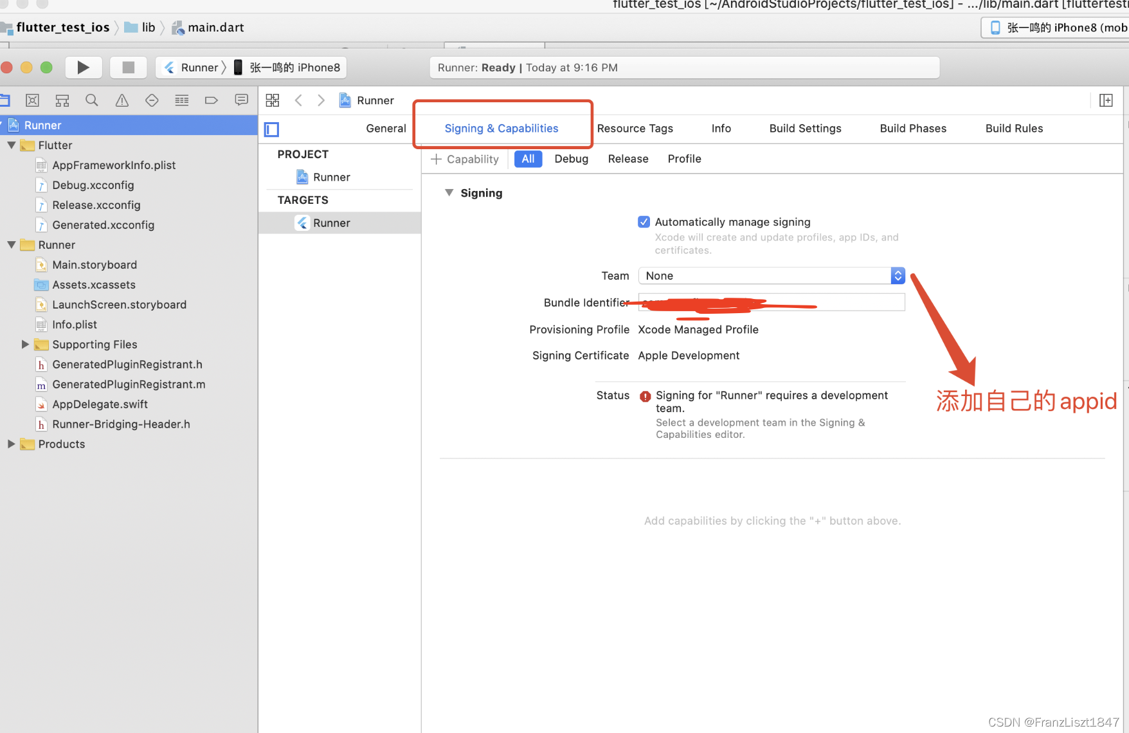This screenshot has height=733, width=1129.
Task: Open Assets.xcassets
Action: click(94, 285)
